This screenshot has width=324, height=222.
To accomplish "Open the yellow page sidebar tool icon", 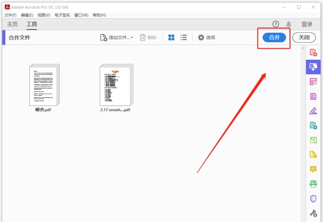I will click(x=313, y=155).
